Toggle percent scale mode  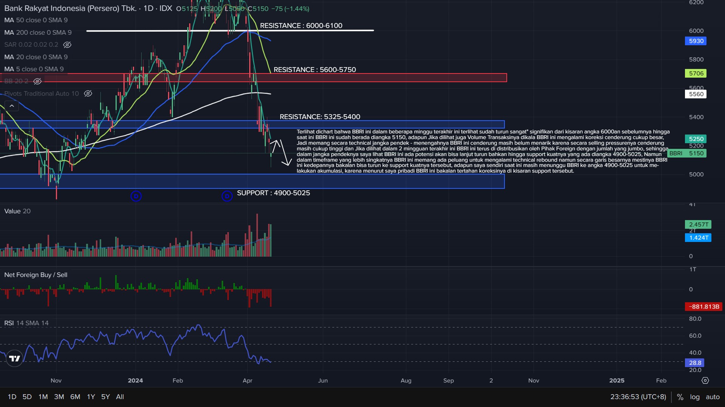coord(680,397)
